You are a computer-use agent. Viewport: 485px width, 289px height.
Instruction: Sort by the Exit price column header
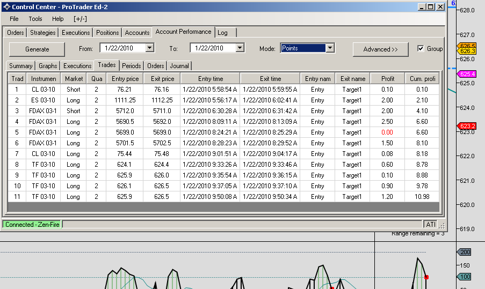[x=162, y=79]
